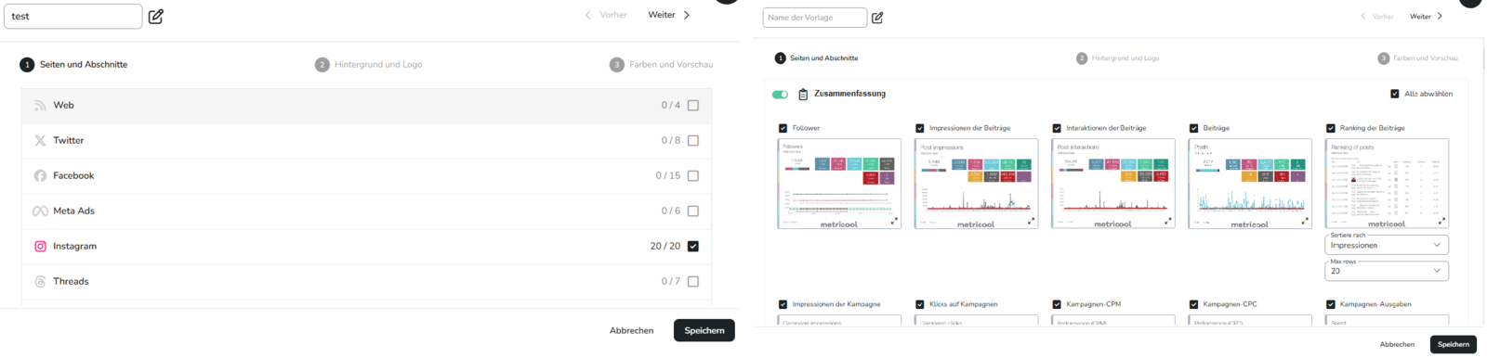Go to Hintergrund und Logo step in the left panel
Screen dimensions: 1487x358
(369, 64)
